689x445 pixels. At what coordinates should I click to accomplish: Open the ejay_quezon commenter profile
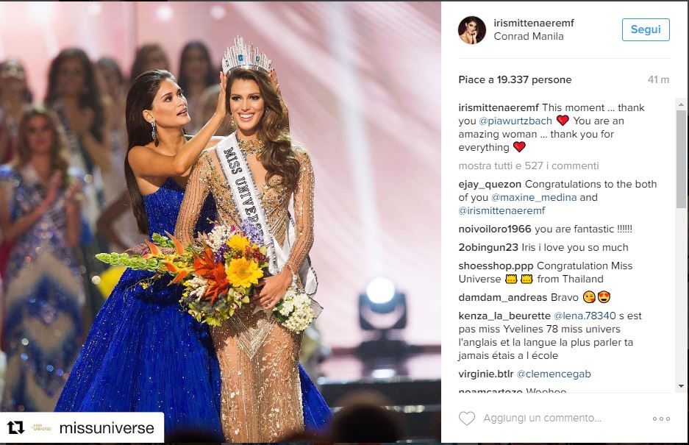490,184
